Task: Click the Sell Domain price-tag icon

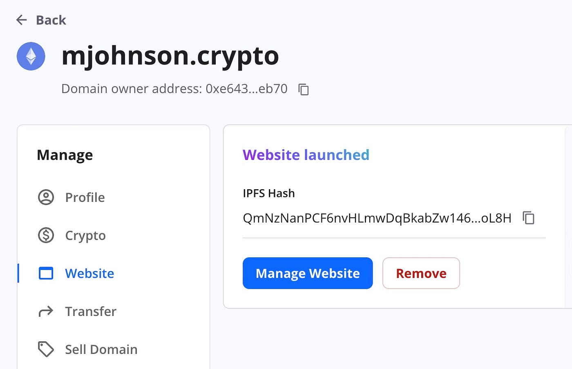Action: (x=46, y=349)
